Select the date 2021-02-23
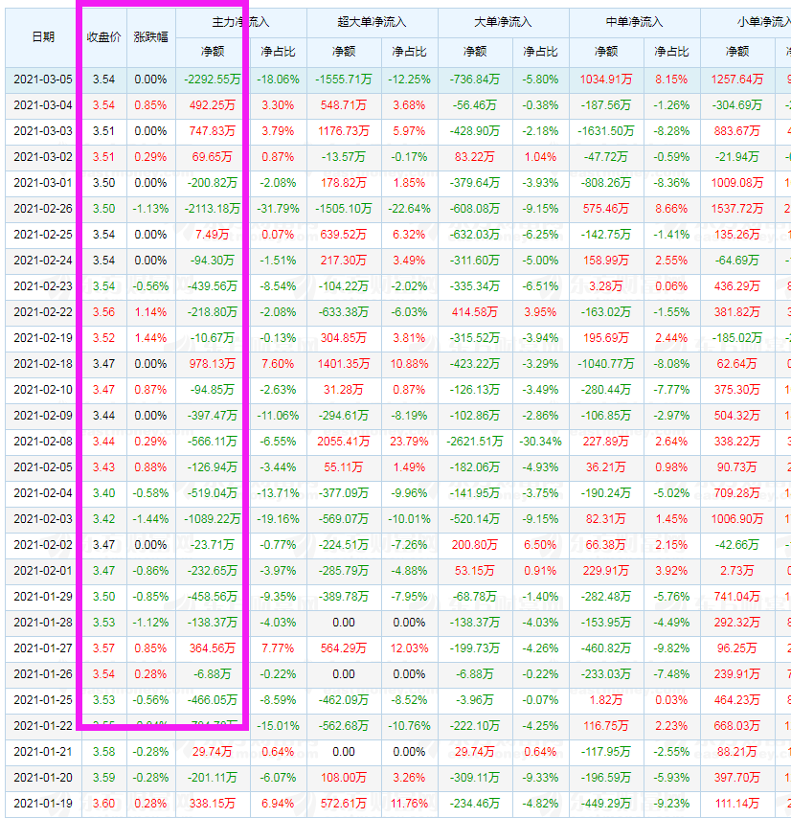 tap(43, 286)
